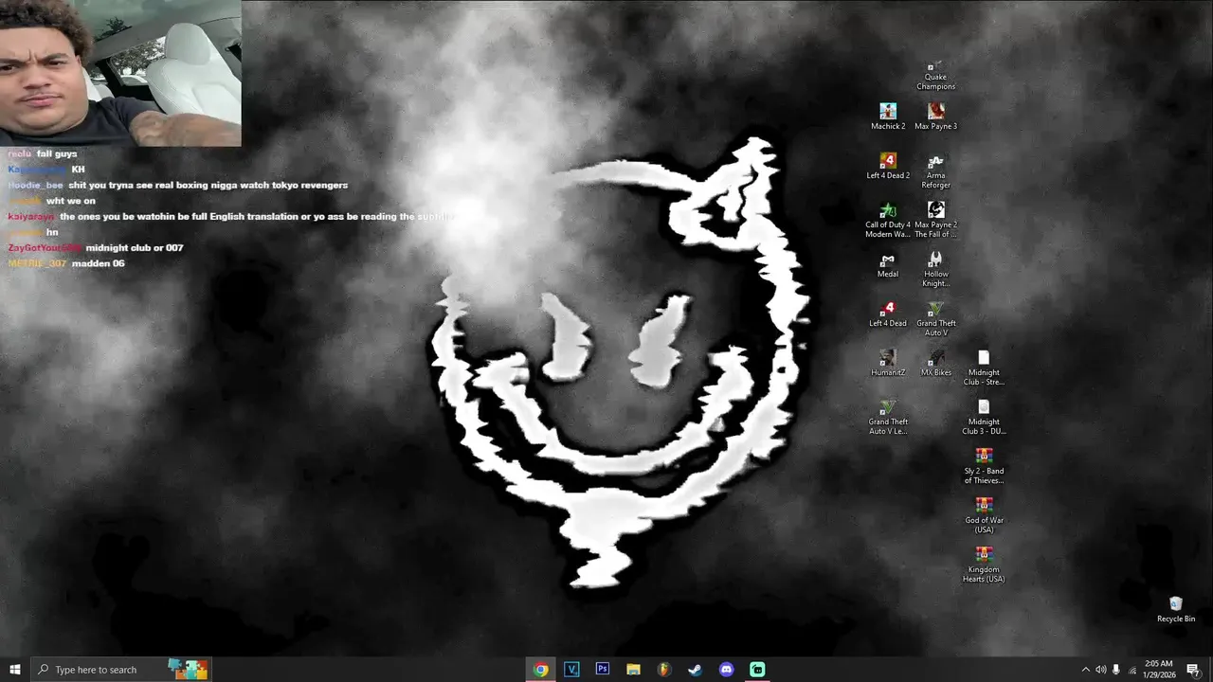Click the Type here to search box
The height and width of the screenshot is (682, 1213).
[x=121, y=670]
